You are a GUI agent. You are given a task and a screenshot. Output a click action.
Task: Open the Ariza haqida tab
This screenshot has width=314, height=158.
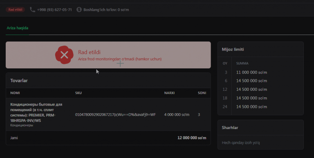[x=18, y=28]
